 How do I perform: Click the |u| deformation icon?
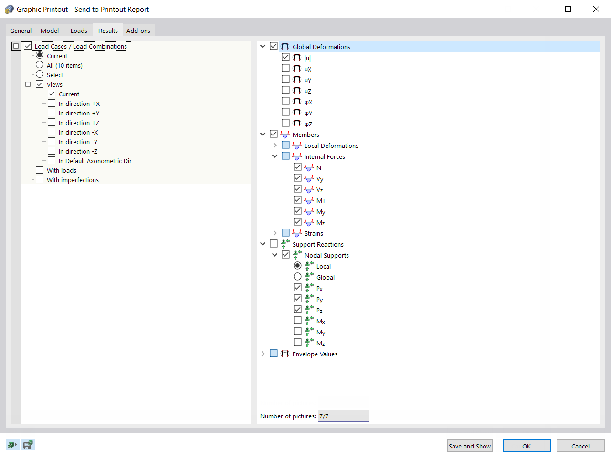pos(297,57)
